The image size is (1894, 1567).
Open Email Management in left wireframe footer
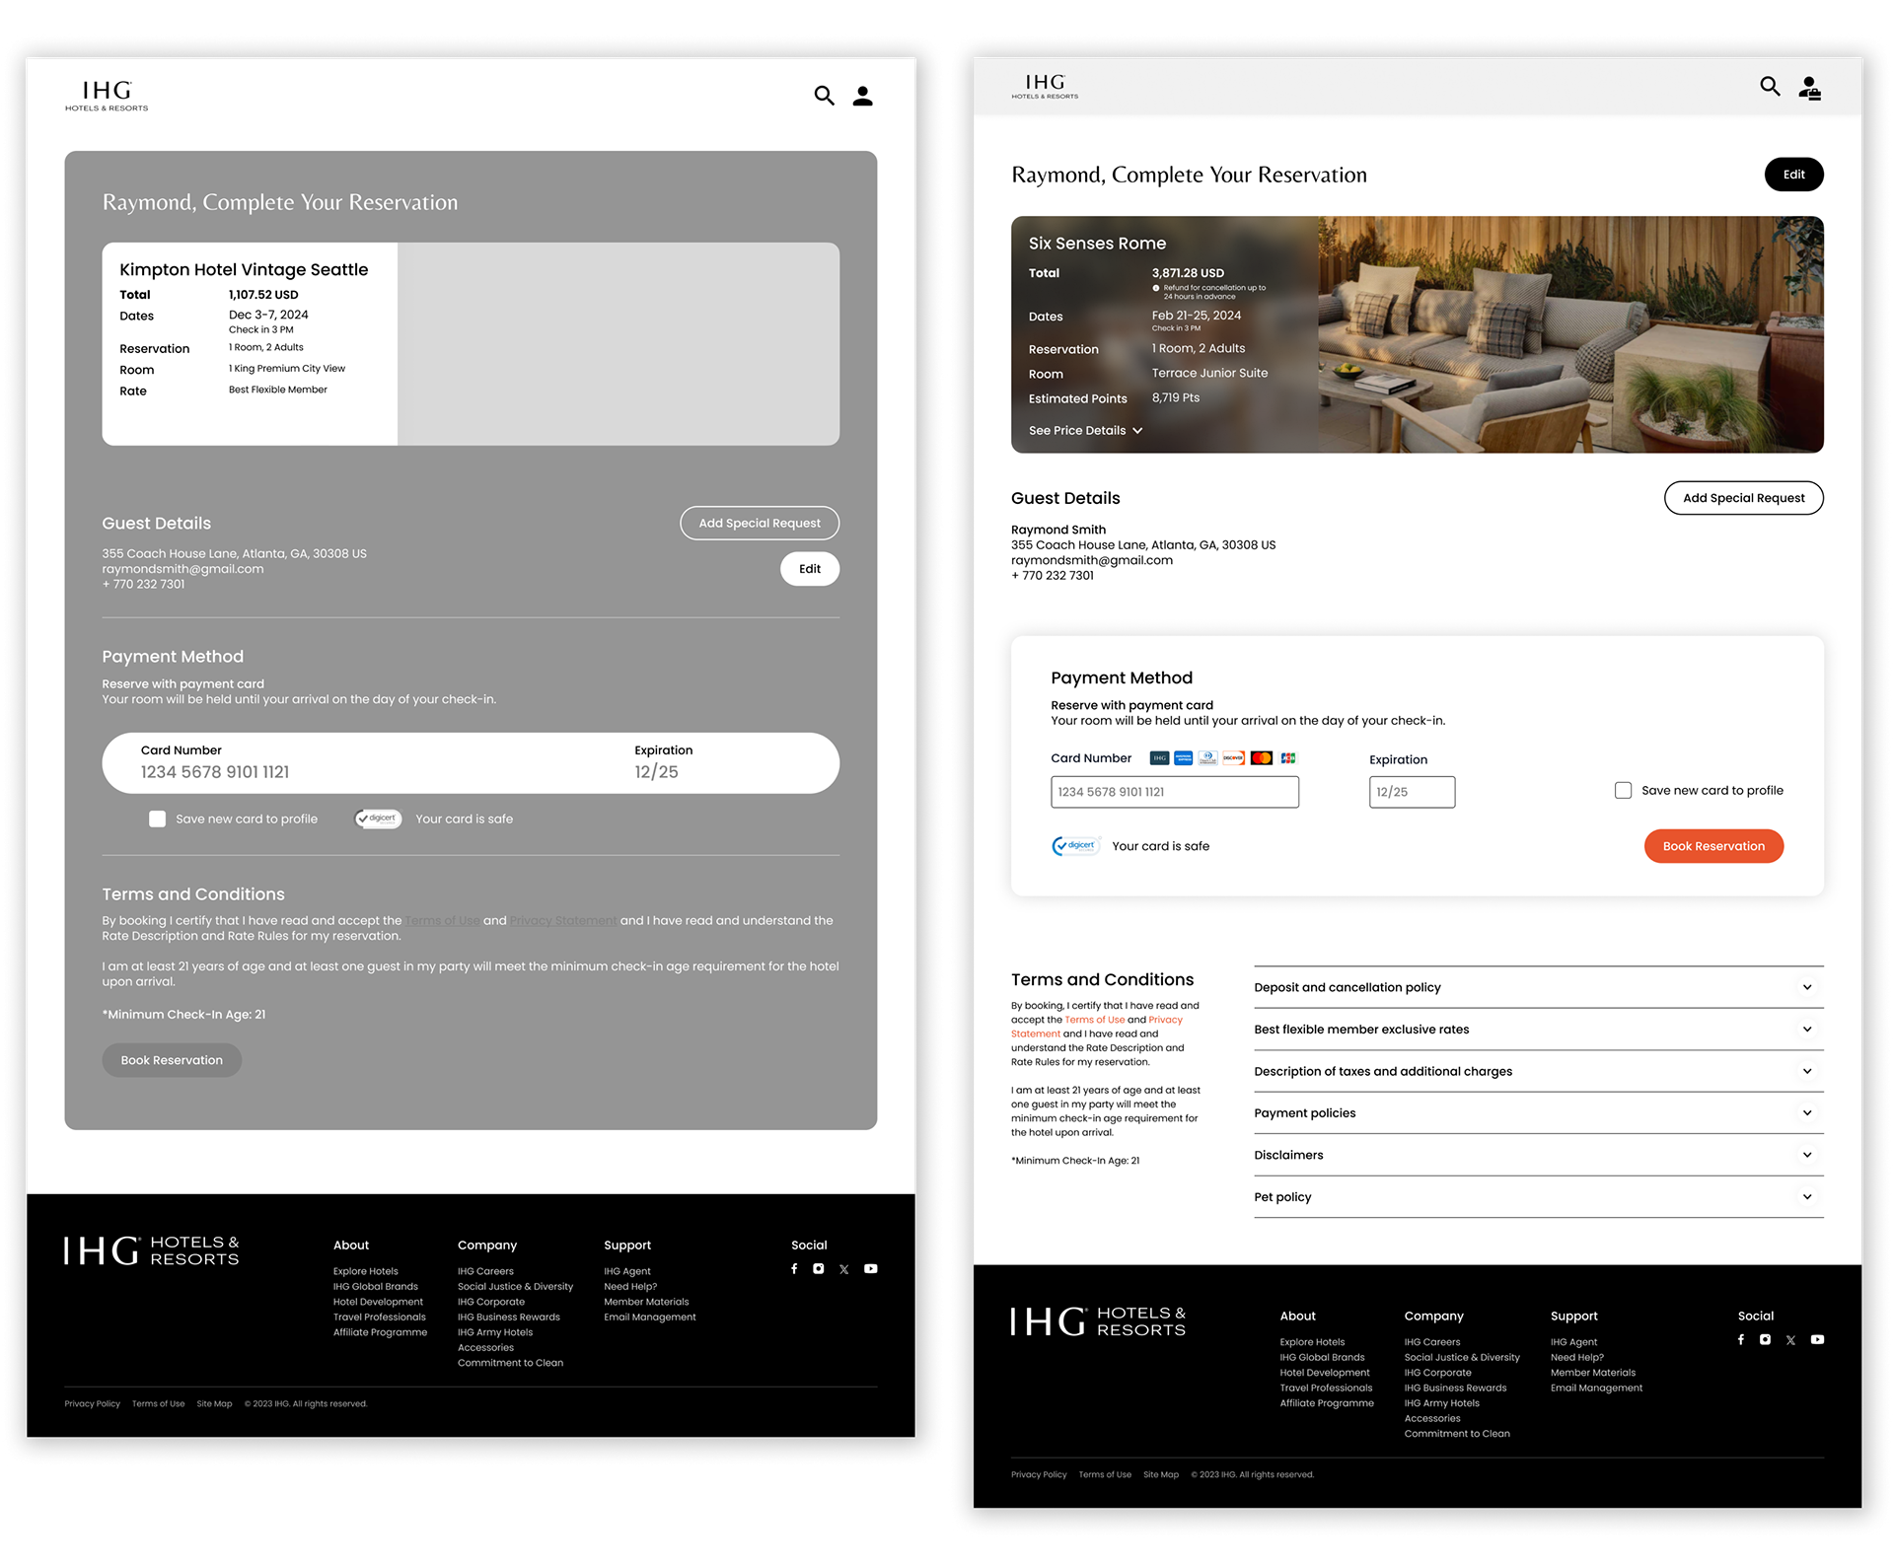point(650,1318)
